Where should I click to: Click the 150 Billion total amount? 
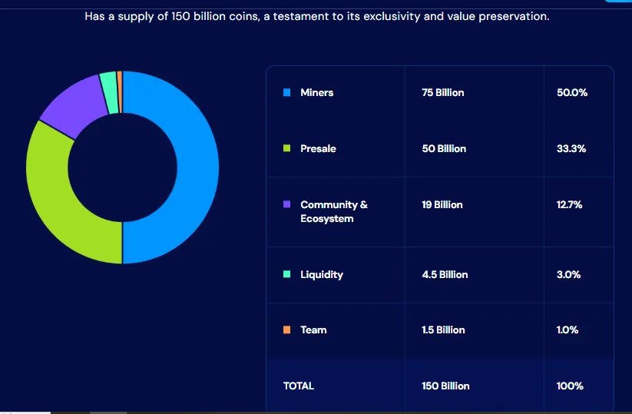[x=445, y=386]
